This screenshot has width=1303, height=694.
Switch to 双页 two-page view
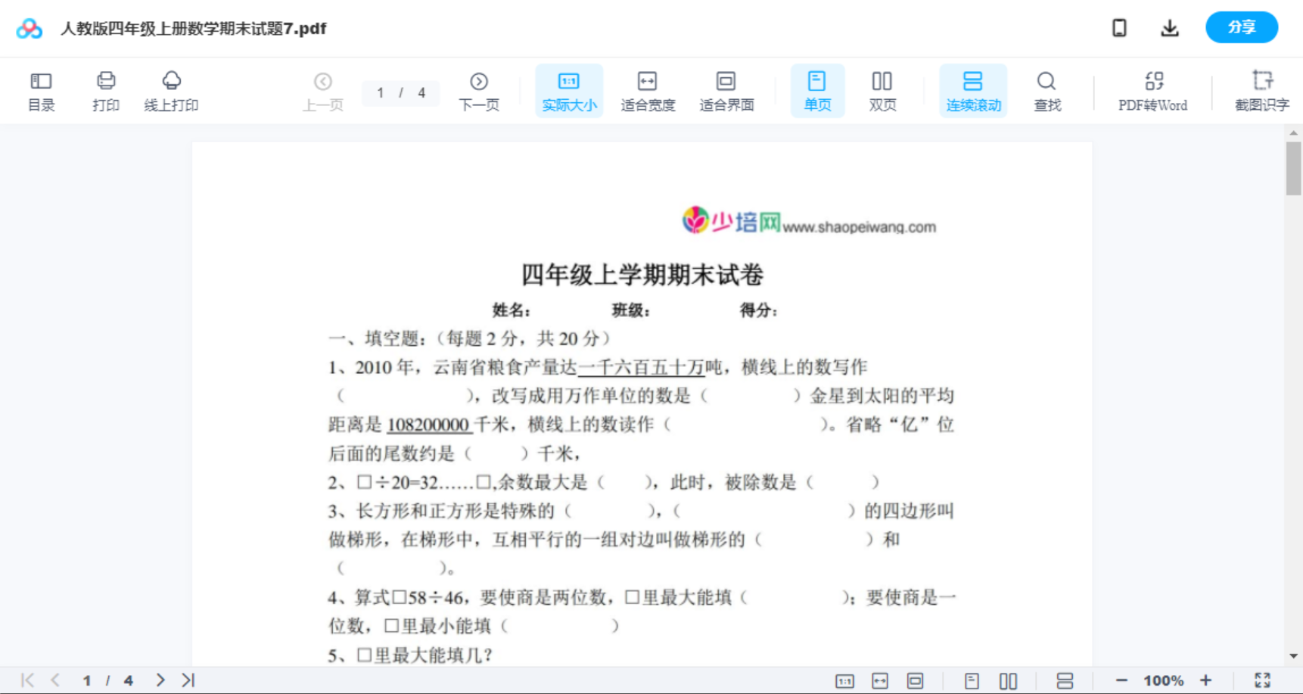(x=882, y=90)
